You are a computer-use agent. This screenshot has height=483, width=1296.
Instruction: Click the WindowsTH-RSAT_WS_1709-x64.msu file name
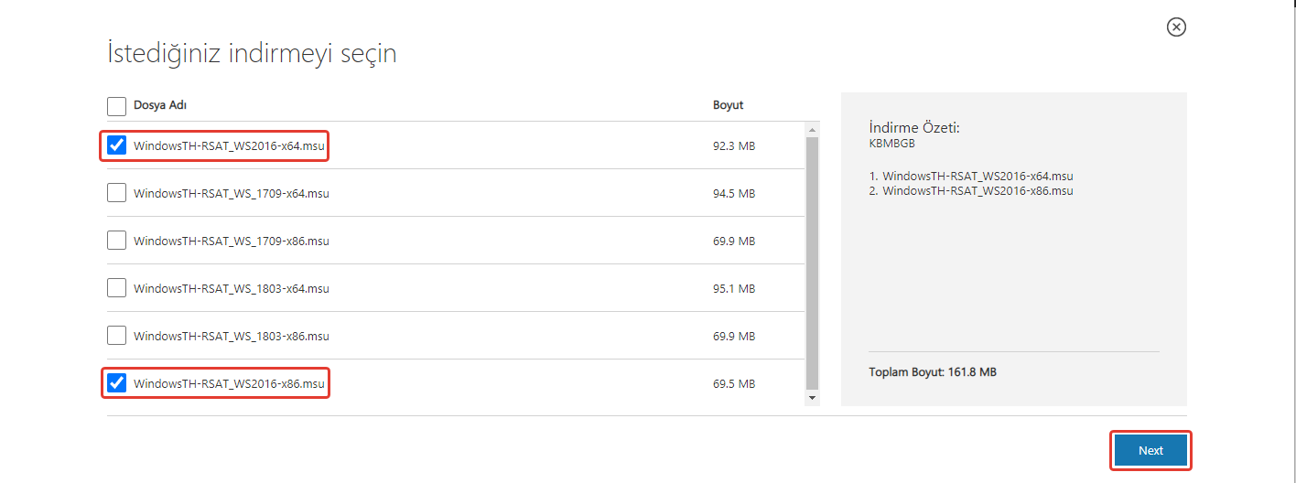coord(231,193)
